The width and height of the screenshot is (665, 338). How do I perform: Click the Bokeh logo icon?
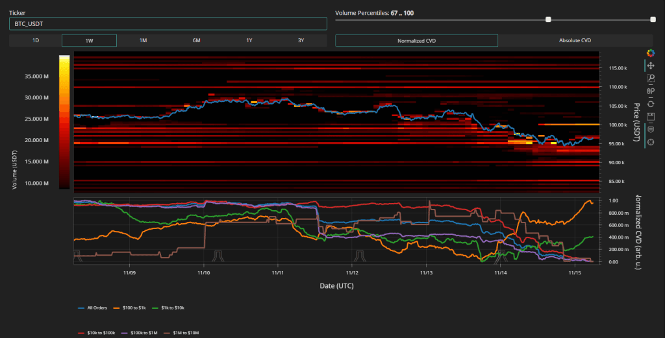pos(650,53)
